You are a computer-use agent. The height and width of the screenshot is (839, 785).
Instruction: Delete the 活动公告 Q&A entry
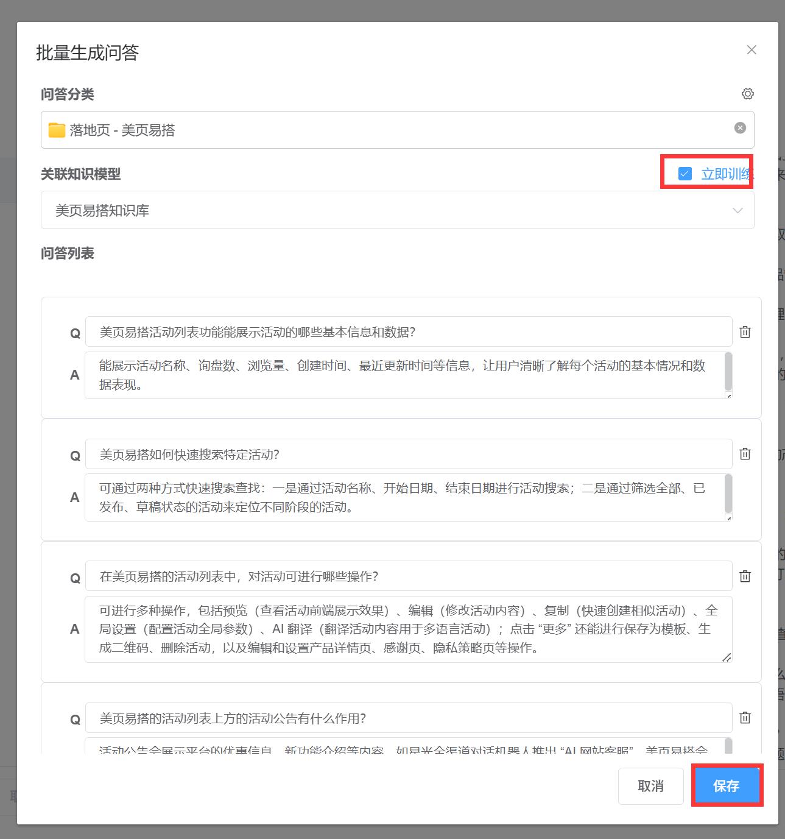pyautogui.click(x=745, y=718)
